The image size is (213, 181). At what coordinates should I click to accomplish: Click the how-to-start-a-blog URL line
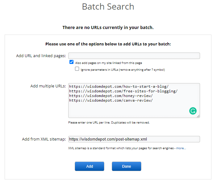point(119,86)
